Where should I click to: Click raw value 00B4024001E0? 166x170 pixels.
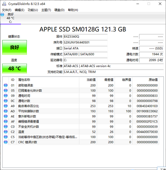click(147, 106)
